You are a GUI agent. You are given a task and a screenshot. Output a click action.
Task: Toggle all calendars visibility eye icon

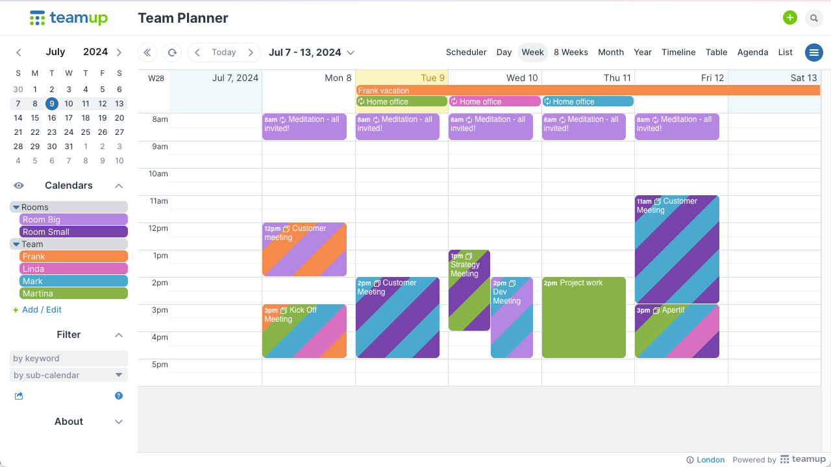pos(19,186)
